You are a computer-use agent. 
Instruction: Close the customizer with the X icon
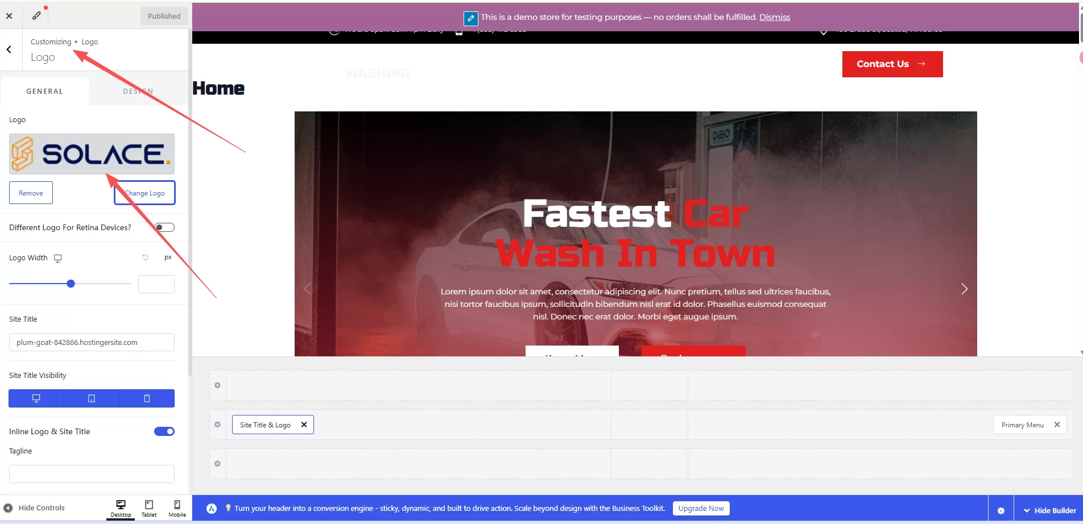pyautogui.click(x=9, y=16)
